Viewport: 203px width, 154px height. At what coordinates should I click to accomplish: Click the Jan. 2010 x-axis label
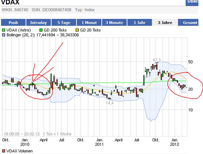click(x=25, y=142)
